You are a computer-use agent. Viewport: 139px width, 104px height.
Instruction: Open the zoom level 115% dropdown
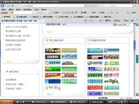(x=135, y=98)
